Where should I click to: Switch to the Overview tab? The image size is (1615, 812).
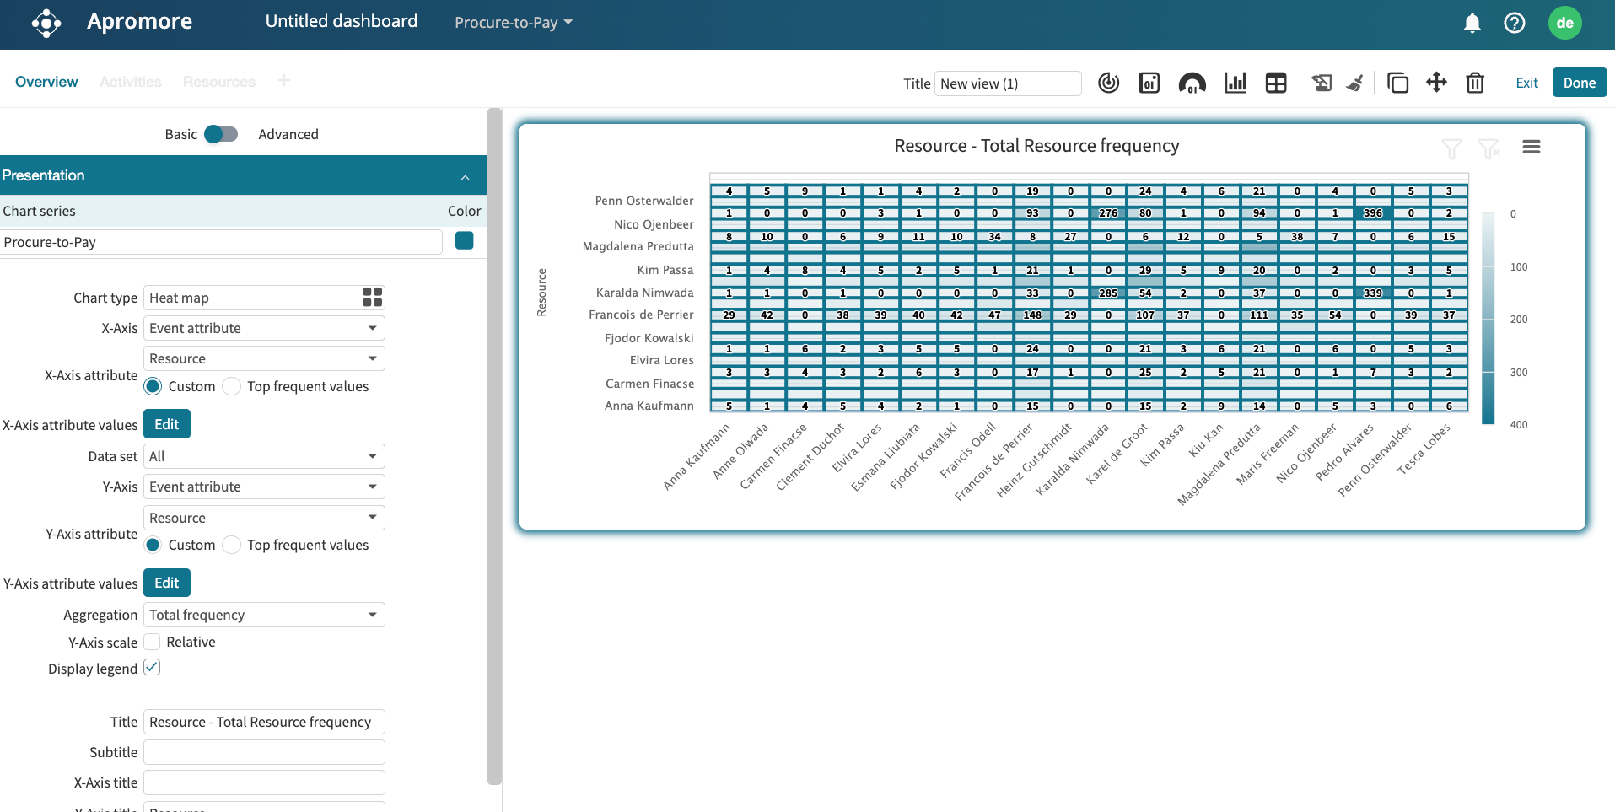click(46, 82)
